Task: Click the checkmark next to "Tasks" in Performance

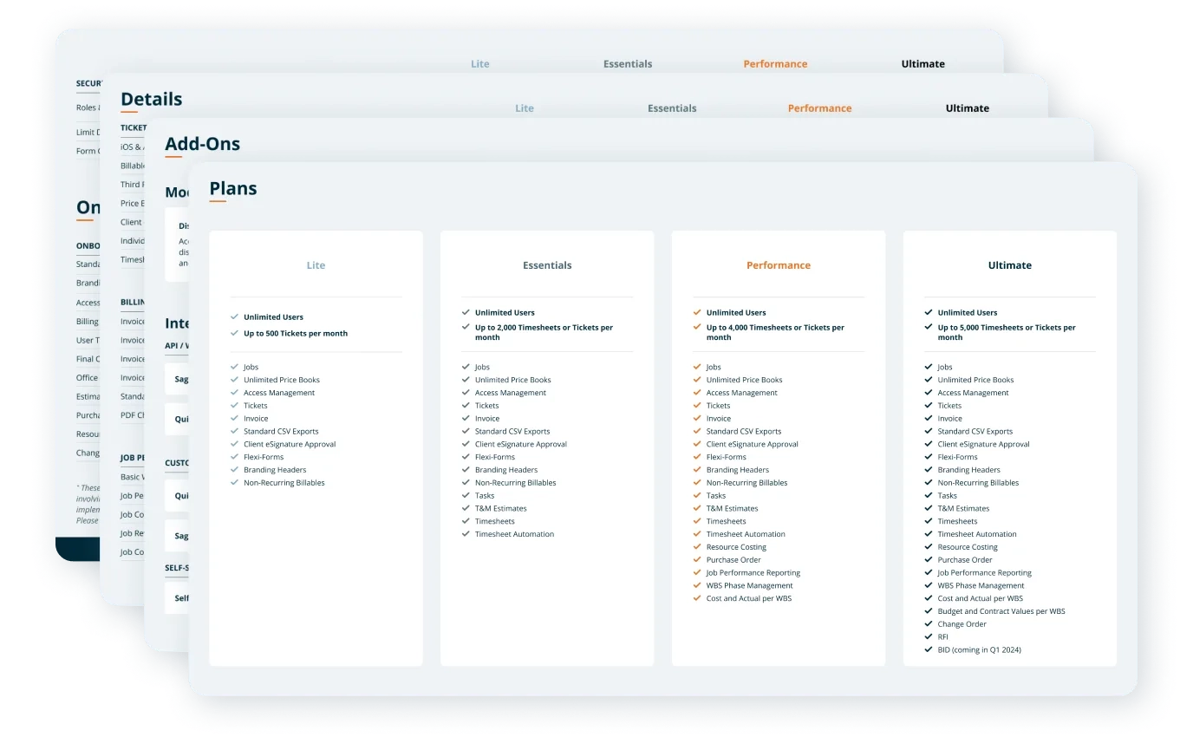Action: pyautogui.click(x=697, y=495)
